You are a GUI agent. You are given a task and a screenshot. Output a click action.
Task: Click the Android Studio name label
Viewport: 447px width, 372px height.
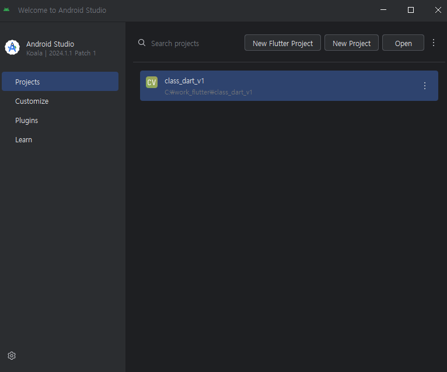pos(50,44)
